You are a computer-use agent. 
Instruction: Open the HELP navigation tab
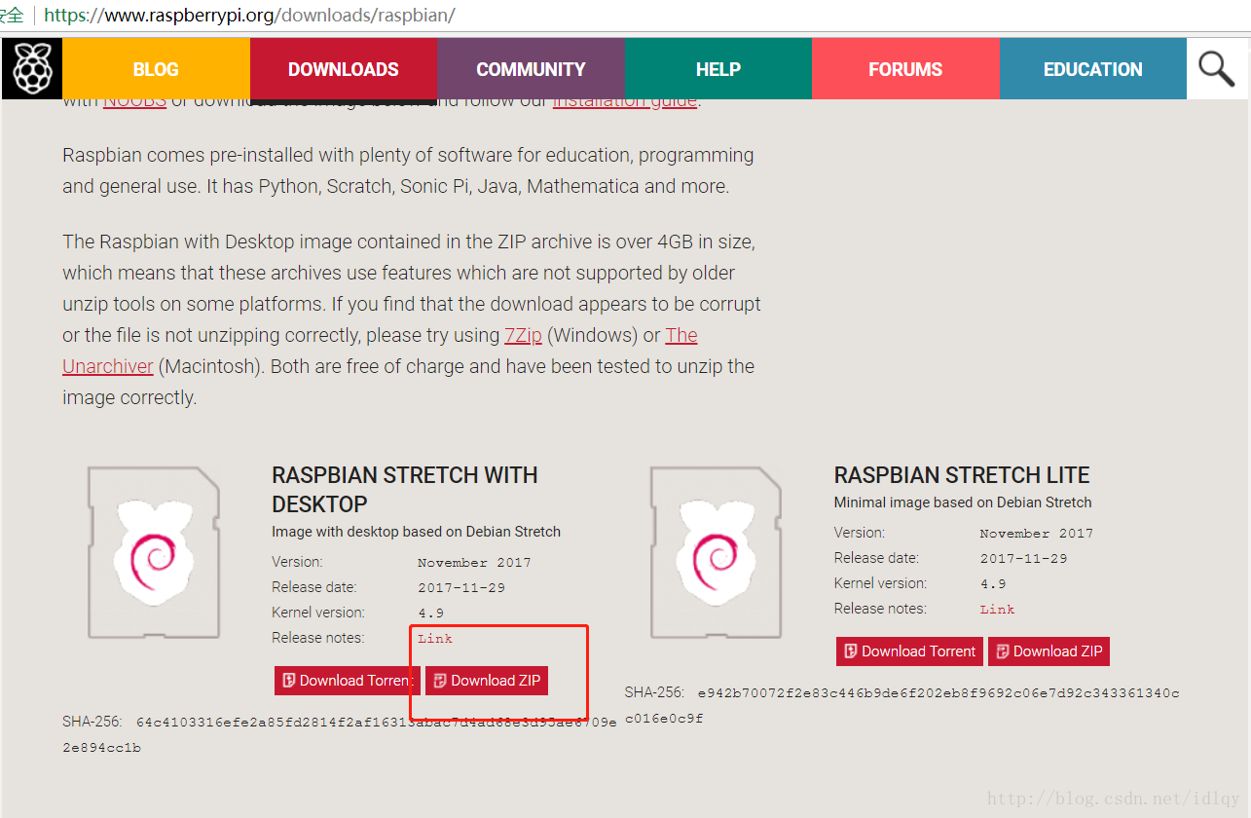coord(718,69)
